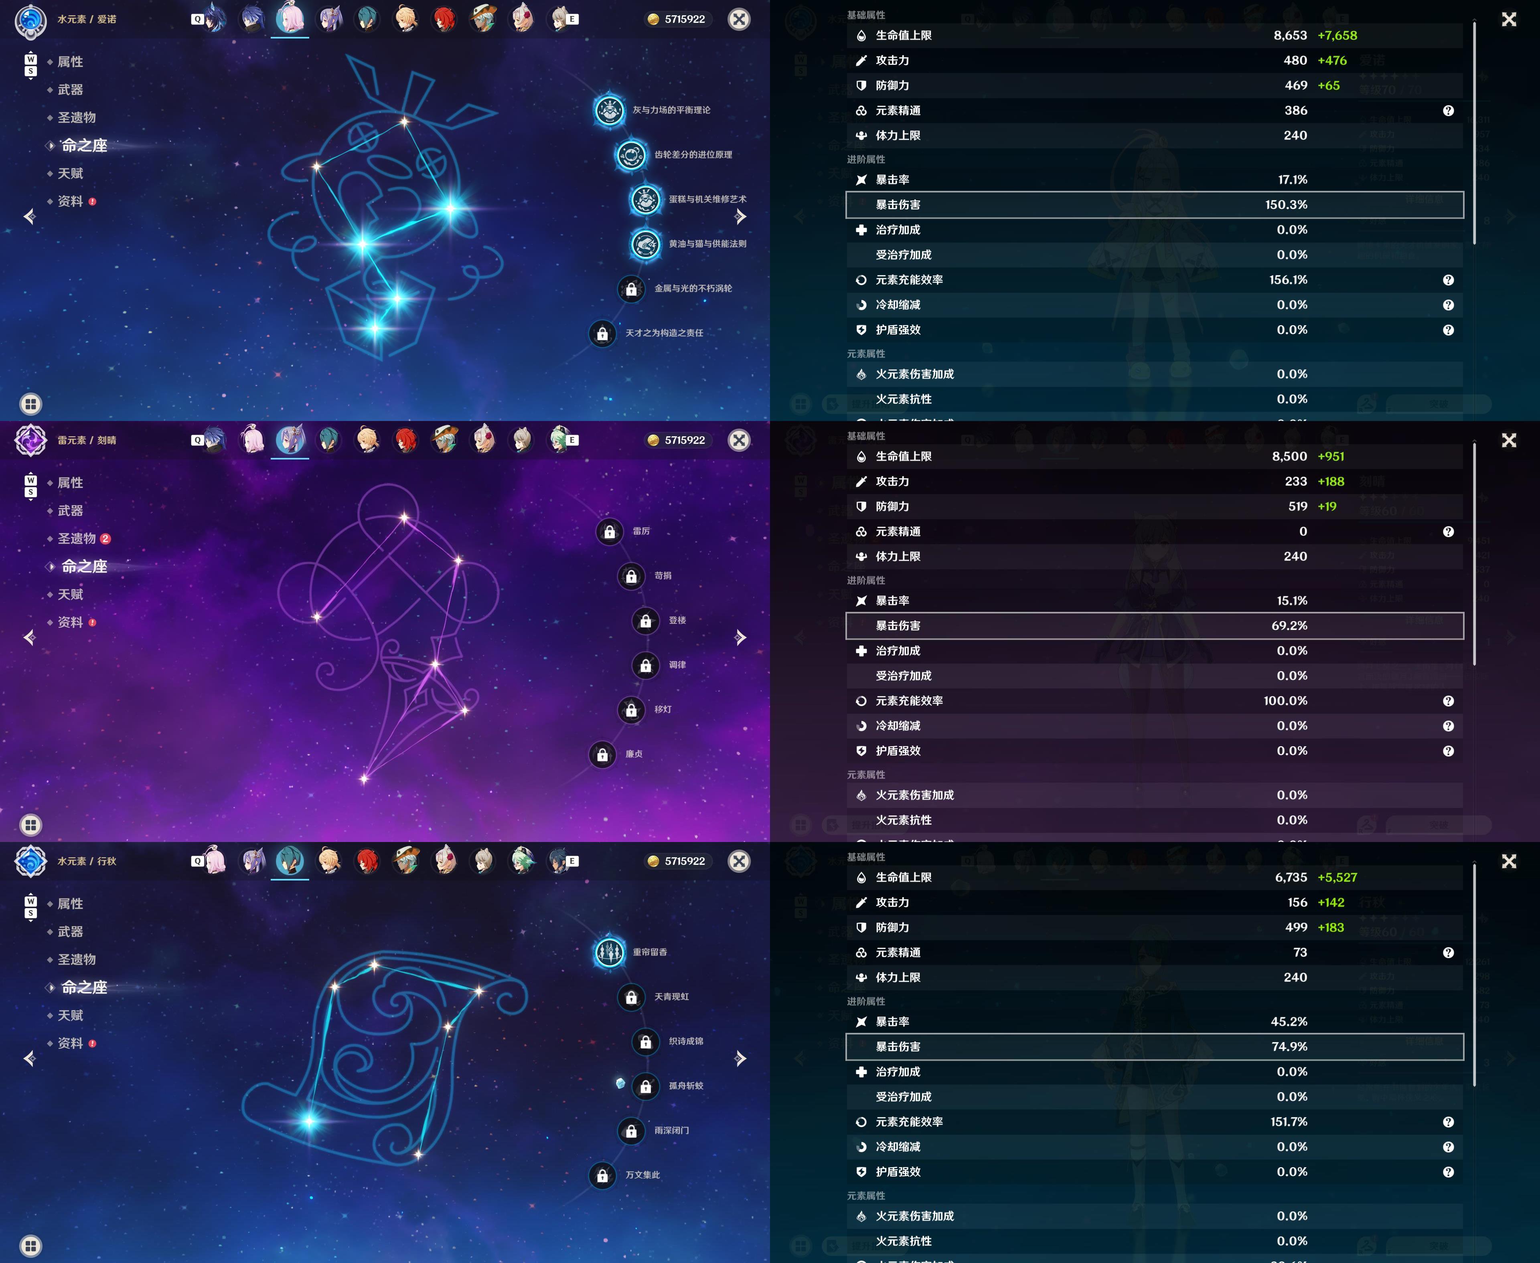The height and width of the screenshot is (1263, 1540).
Task: Open 行秋's activated 重帘留香 constellation
Action: coord(609,952)
